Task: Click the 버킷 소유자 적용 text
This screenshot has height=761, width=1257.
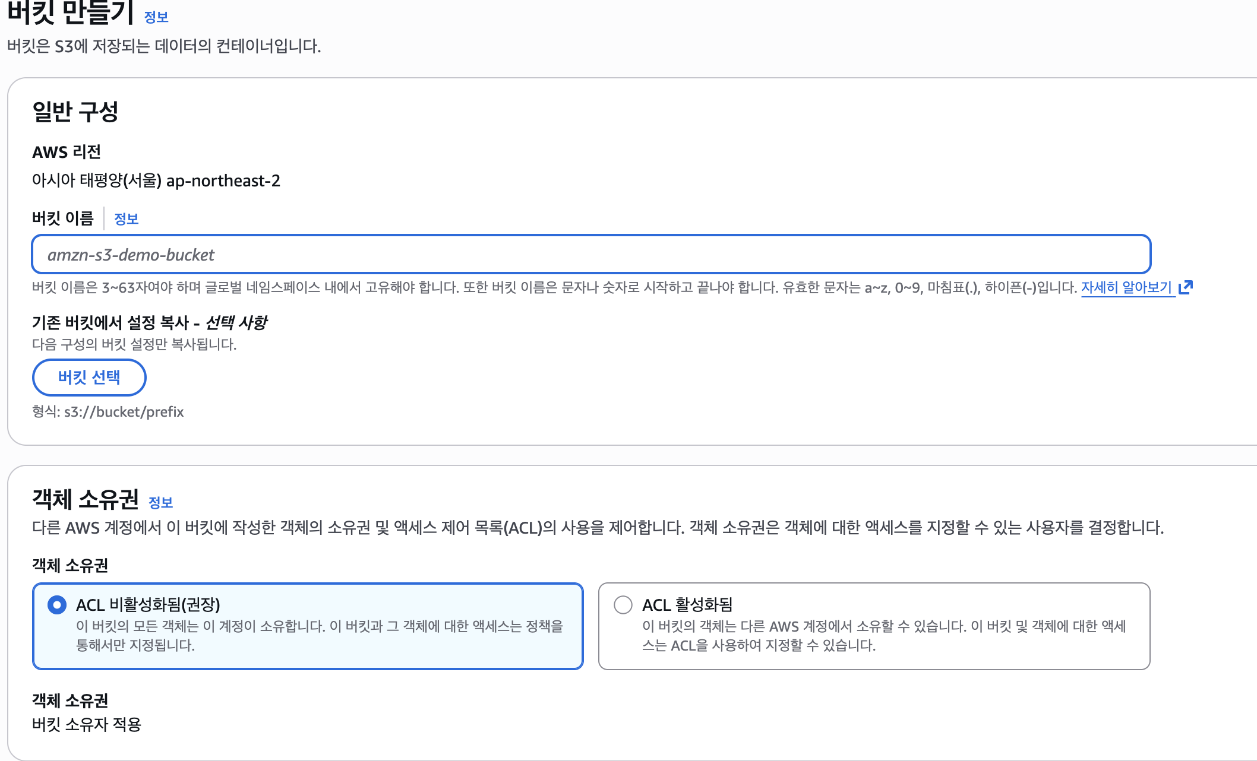Action: point(87,724)
